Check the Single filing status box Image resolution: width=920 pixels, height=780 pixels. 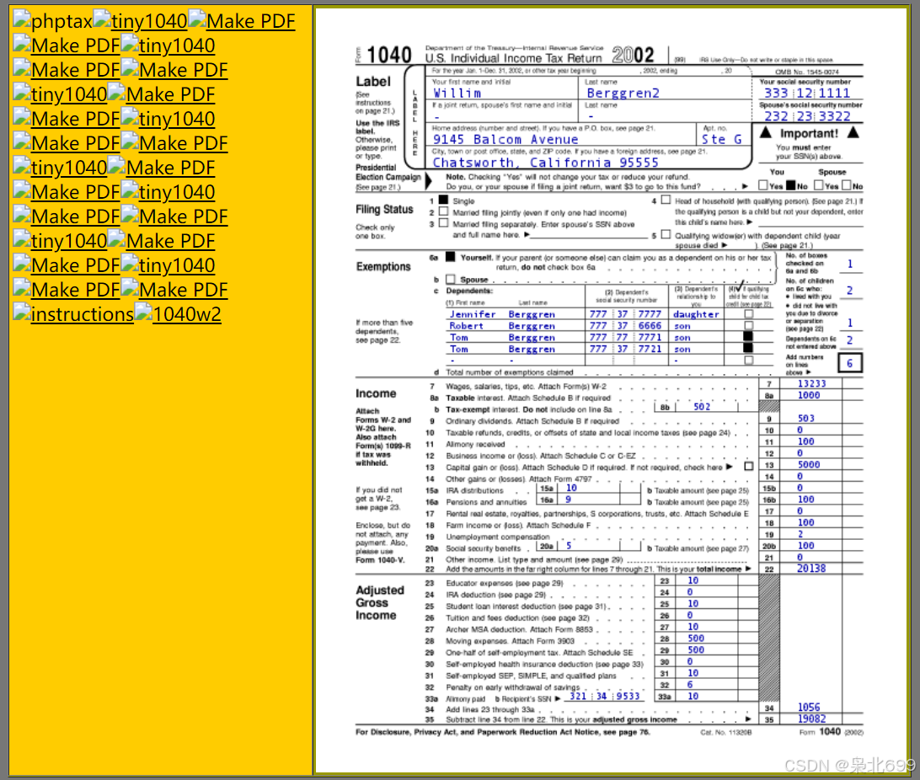[x=443, y=200]
